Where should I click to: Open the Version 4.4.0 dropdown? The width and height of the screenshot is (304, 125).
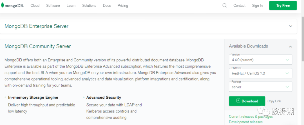(x=260, y=60)
